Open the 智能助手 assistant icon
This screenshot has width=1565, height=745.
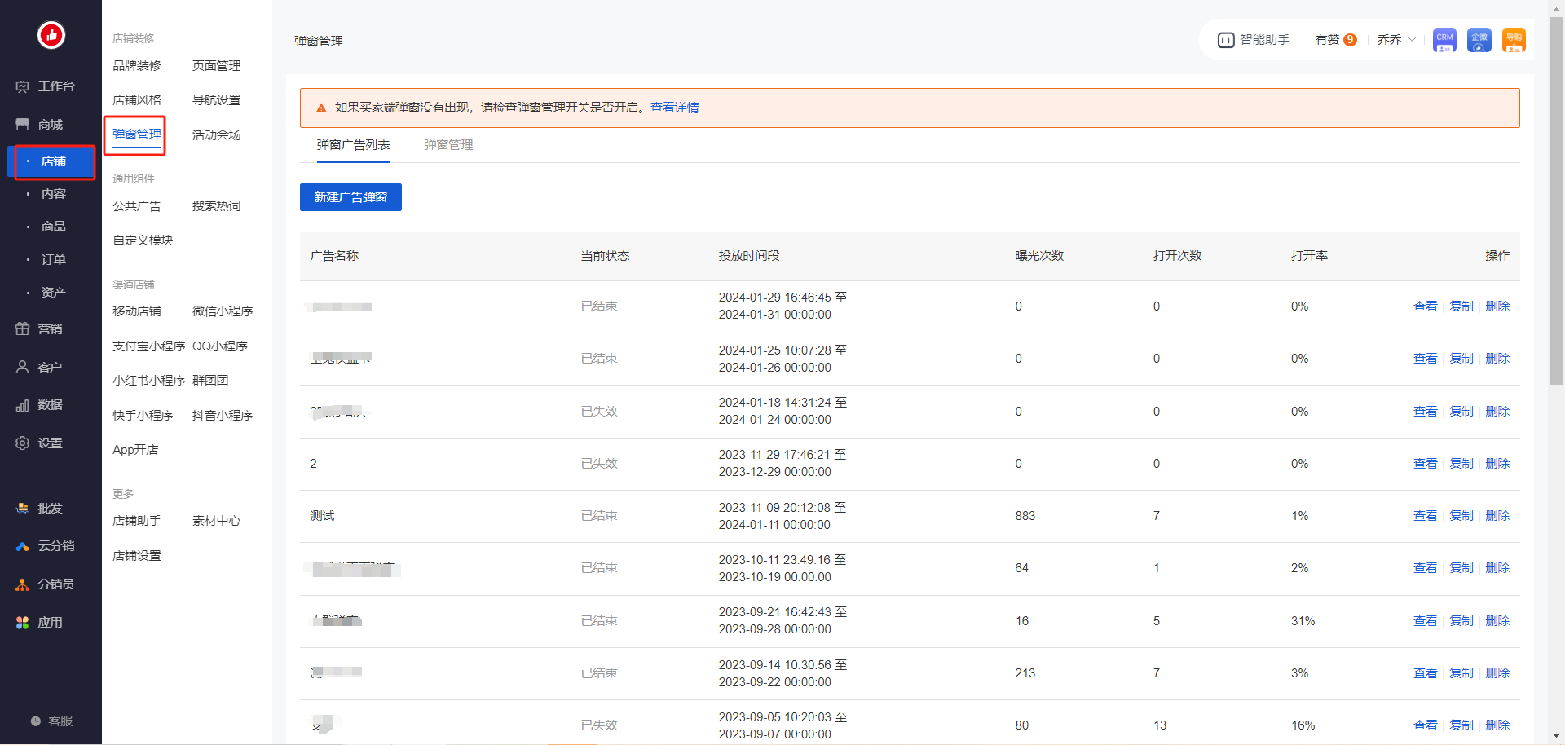coord(1226,40)
